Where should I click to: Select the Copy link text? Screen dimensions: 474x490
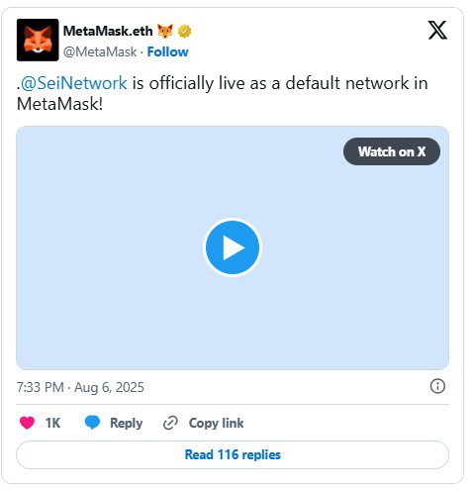point(216,424)
